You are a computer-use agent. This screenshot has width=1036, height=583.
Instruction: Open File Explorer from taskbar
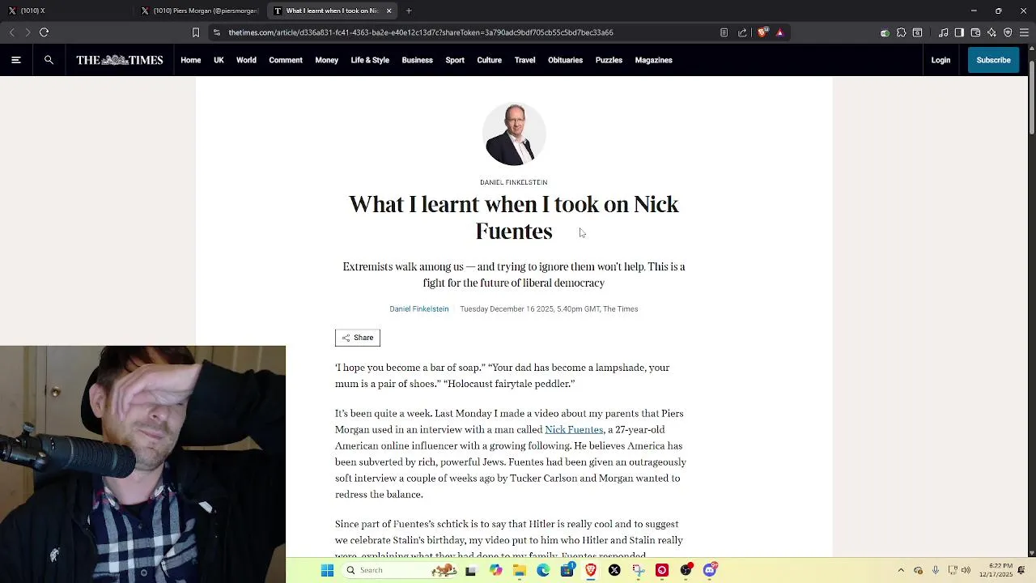[x=520, y=570]
